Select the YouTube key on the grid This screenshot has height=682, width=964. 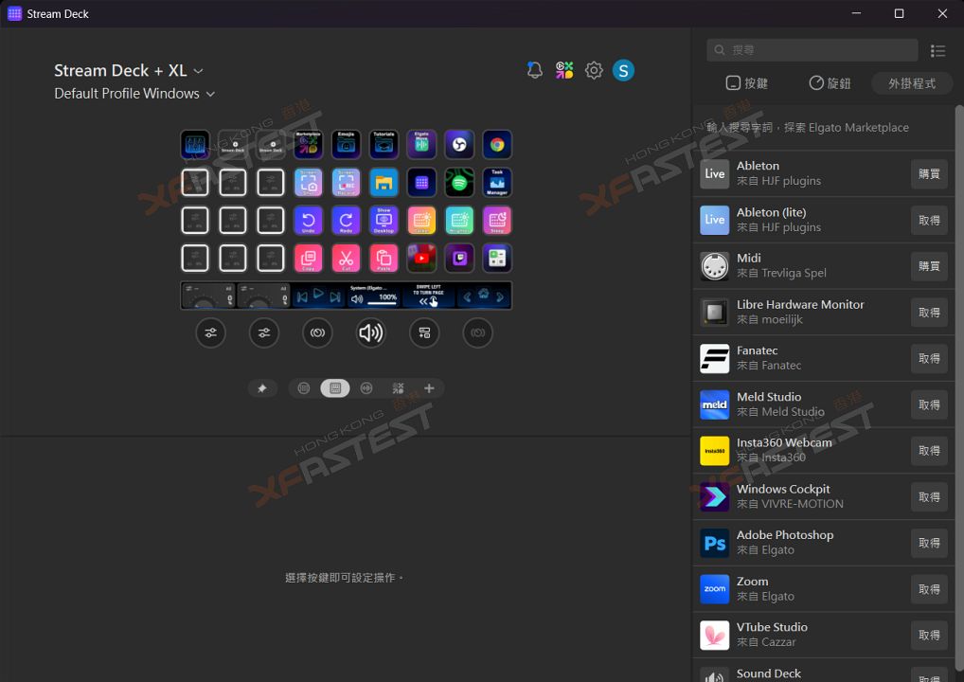click(421, 258)
